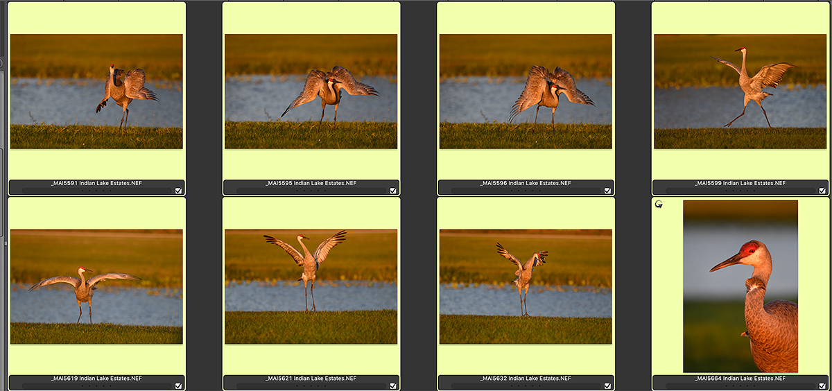This screenshot has height=391, width=832.
Task: Click filename "_MAI5599 Indian Lake Estates.NEF"
Action: click(x=740, y=183)
